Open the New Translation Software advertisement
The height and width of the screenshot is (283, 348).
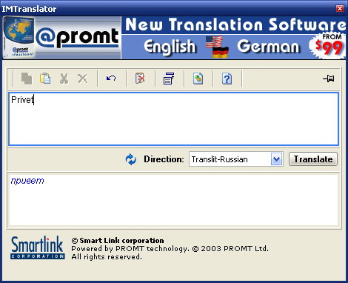[233, 38]
